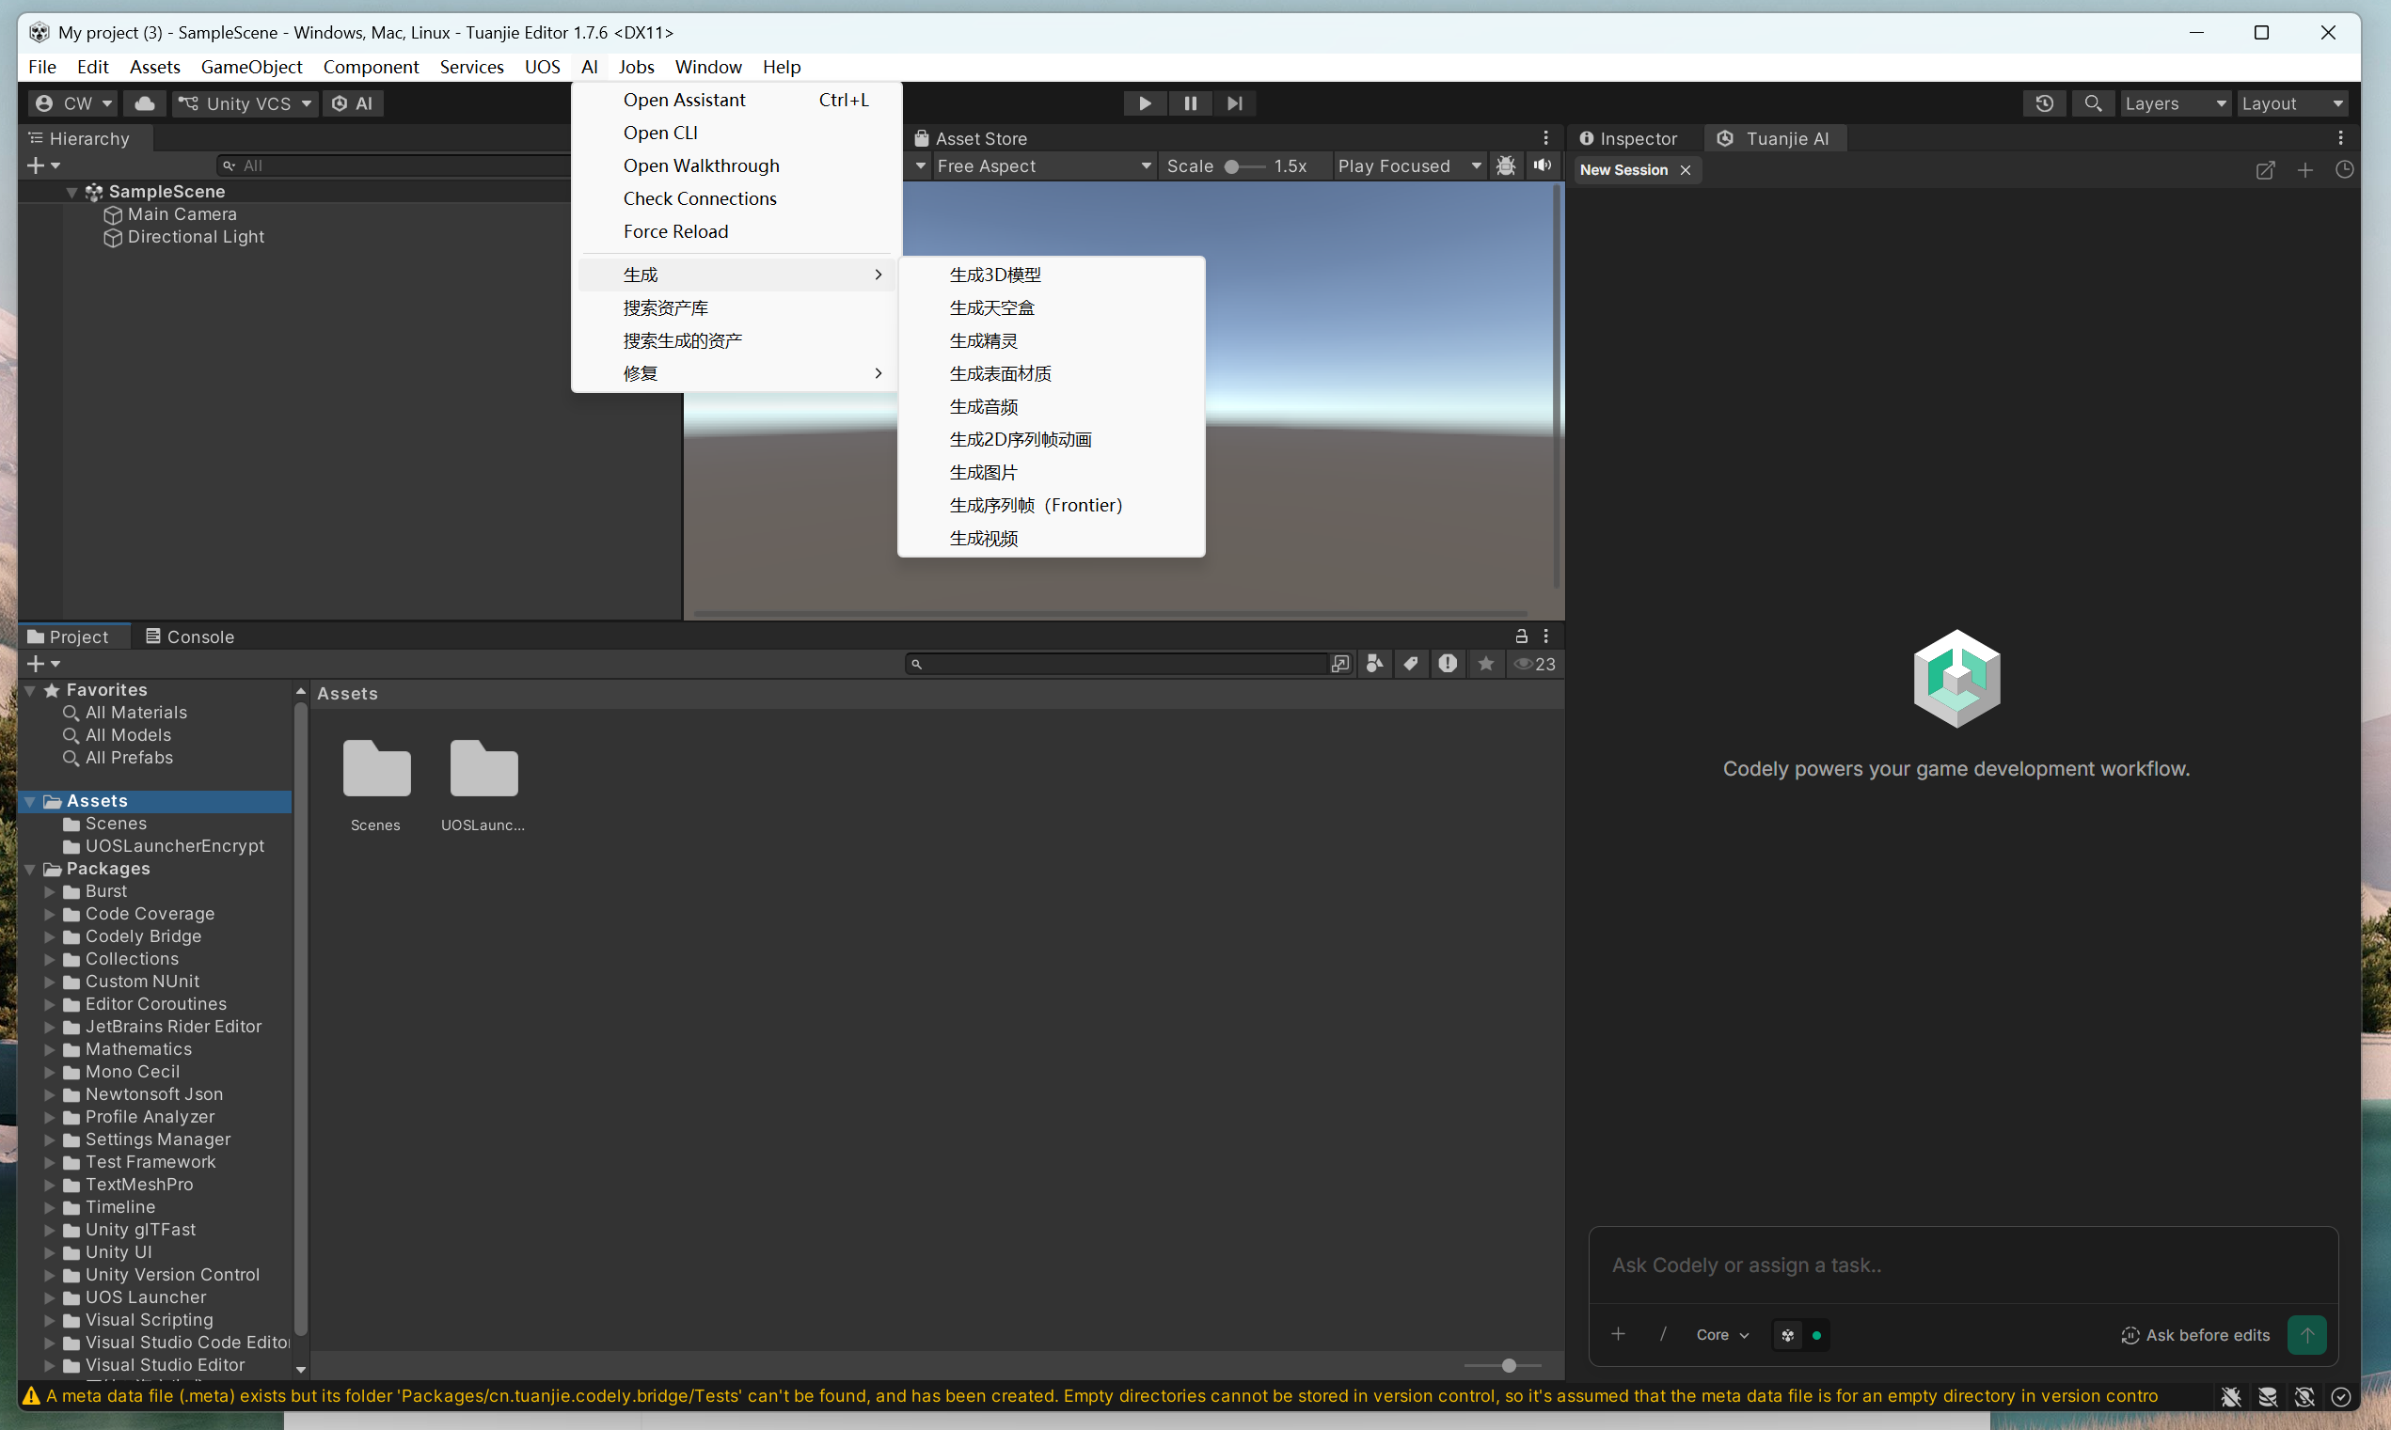Add attachment with plus in Codely input
2391x1430 pixels.
[x=1618, y=1335]
